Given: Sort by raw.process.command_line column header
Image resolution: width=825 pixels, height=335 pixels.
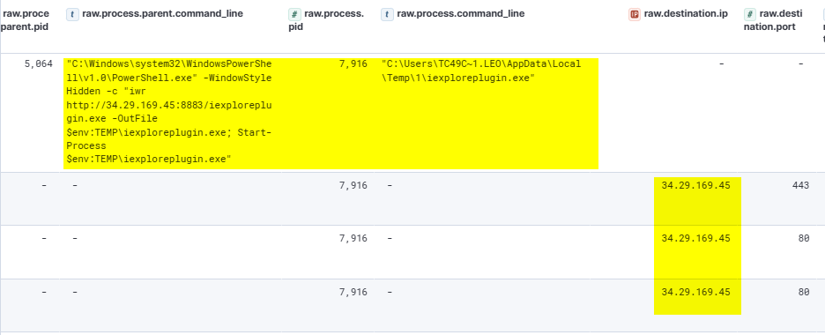Looking at the screenshot, I should 461,14.
